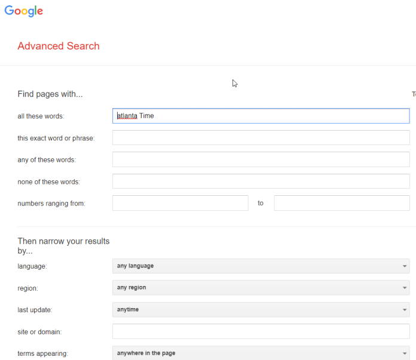Click the 'this exact word or phrase' input box
Viewport: 416px width, 360px height.
pyautogui.click(x=261, y=138)
